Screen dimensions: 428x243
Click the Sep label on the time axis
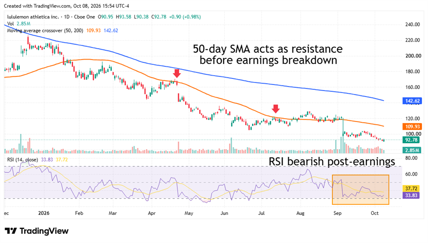(337, 213)
